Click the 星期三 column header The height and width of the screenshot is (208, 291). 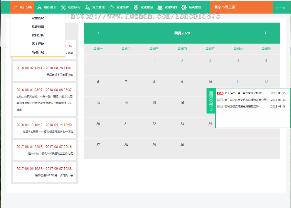tap(154, 49)
